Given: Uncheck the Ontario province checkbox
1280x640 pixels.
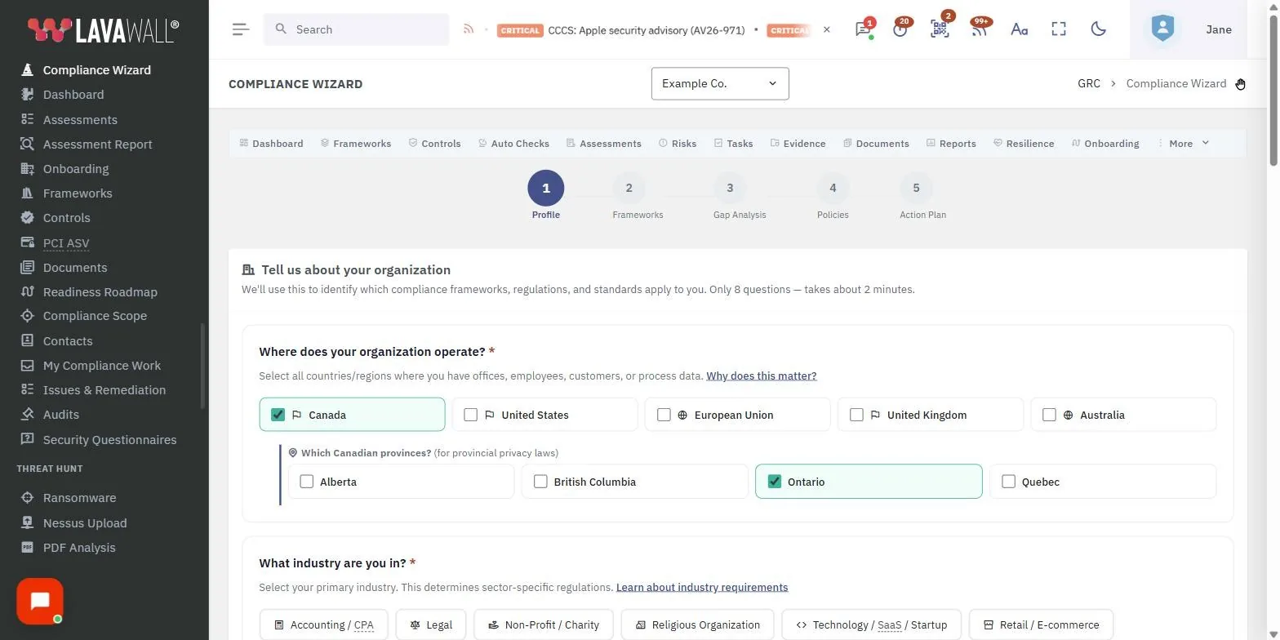Looking at the screenshot, I should (x=774, y=482).
